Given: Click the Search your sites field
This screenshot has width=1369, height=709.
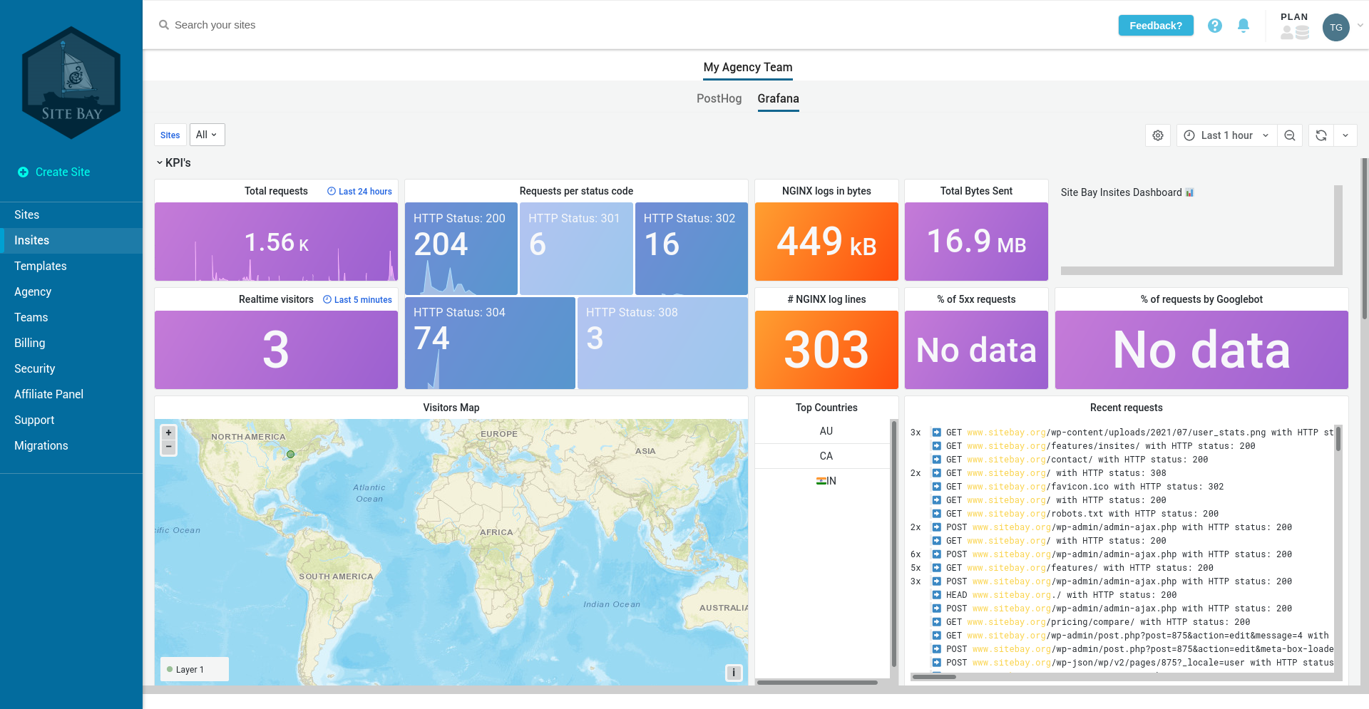Looking at the screenshot, I should [x=215, y=25].
